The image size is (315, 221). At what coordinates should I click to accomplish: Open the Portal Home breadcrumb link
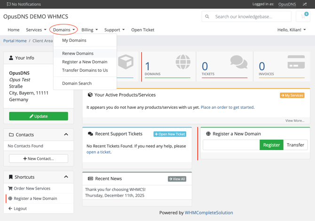(x=15, y=41)
